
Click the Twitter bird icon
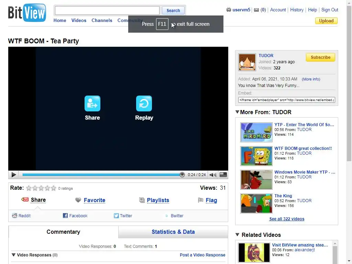pyautogui.click(x=116, y=216)
